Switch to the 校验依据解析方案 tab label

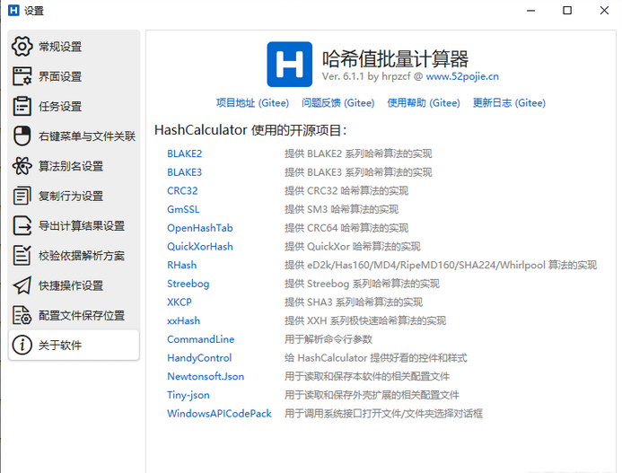click(x=82, y=256)
